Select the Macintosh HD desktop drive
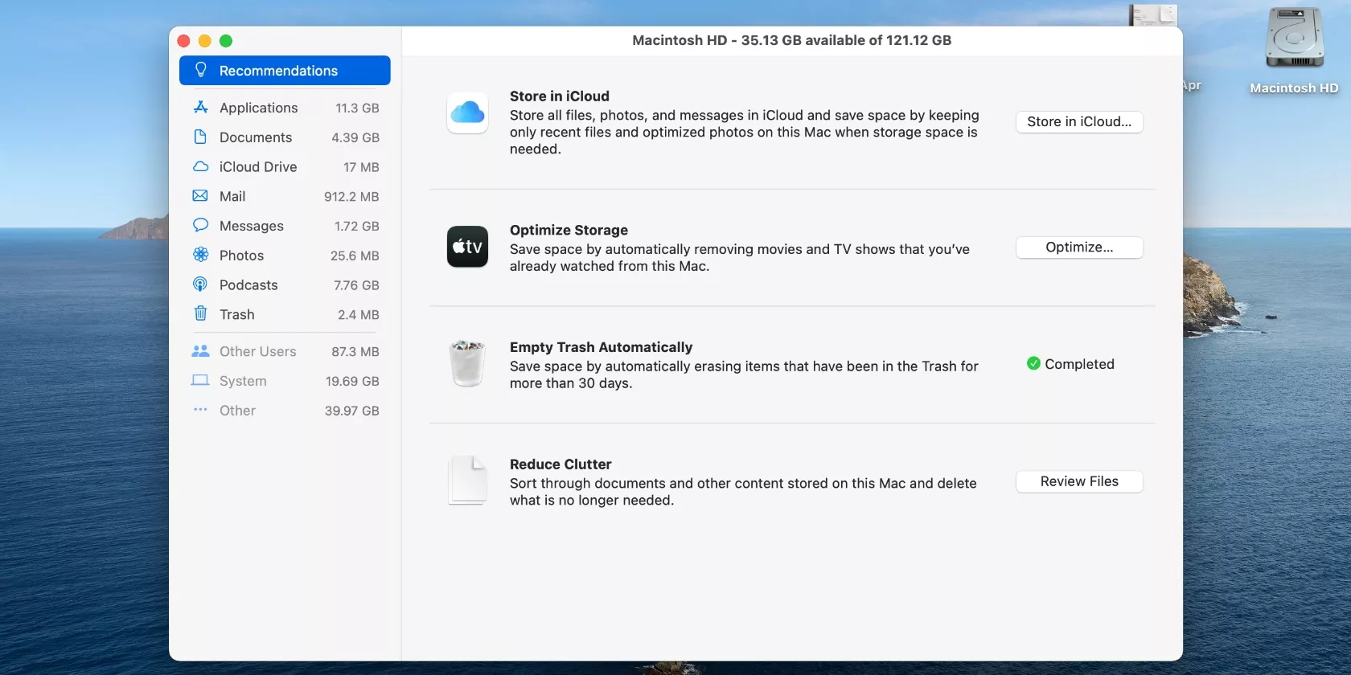This screenshot has height=675, width=1351. coord(1293,50)
